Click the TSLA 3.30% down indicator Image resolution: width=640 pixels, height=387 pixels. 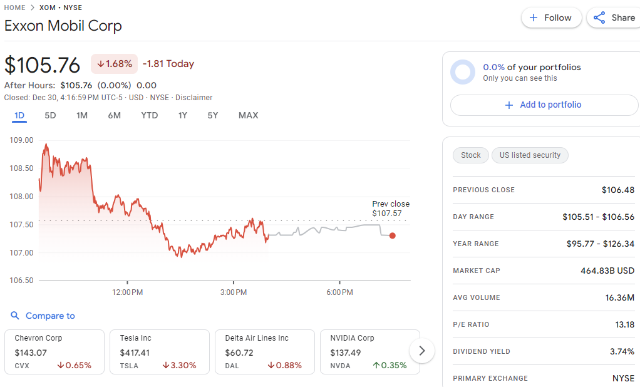179,365
